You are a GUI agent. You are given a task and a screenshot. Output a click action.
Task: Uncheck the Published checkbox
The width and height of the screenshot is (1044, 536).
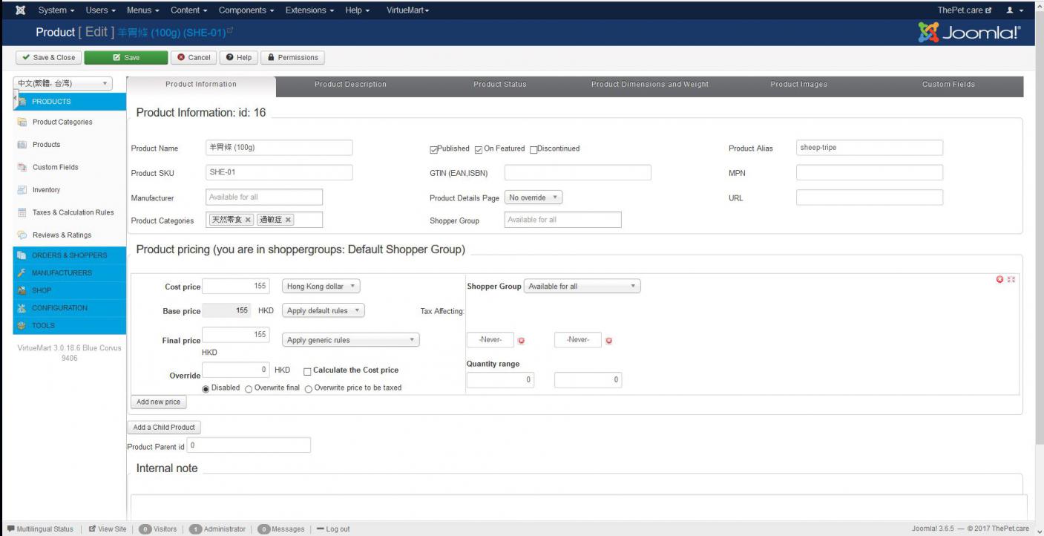click(x=434, y=149)
